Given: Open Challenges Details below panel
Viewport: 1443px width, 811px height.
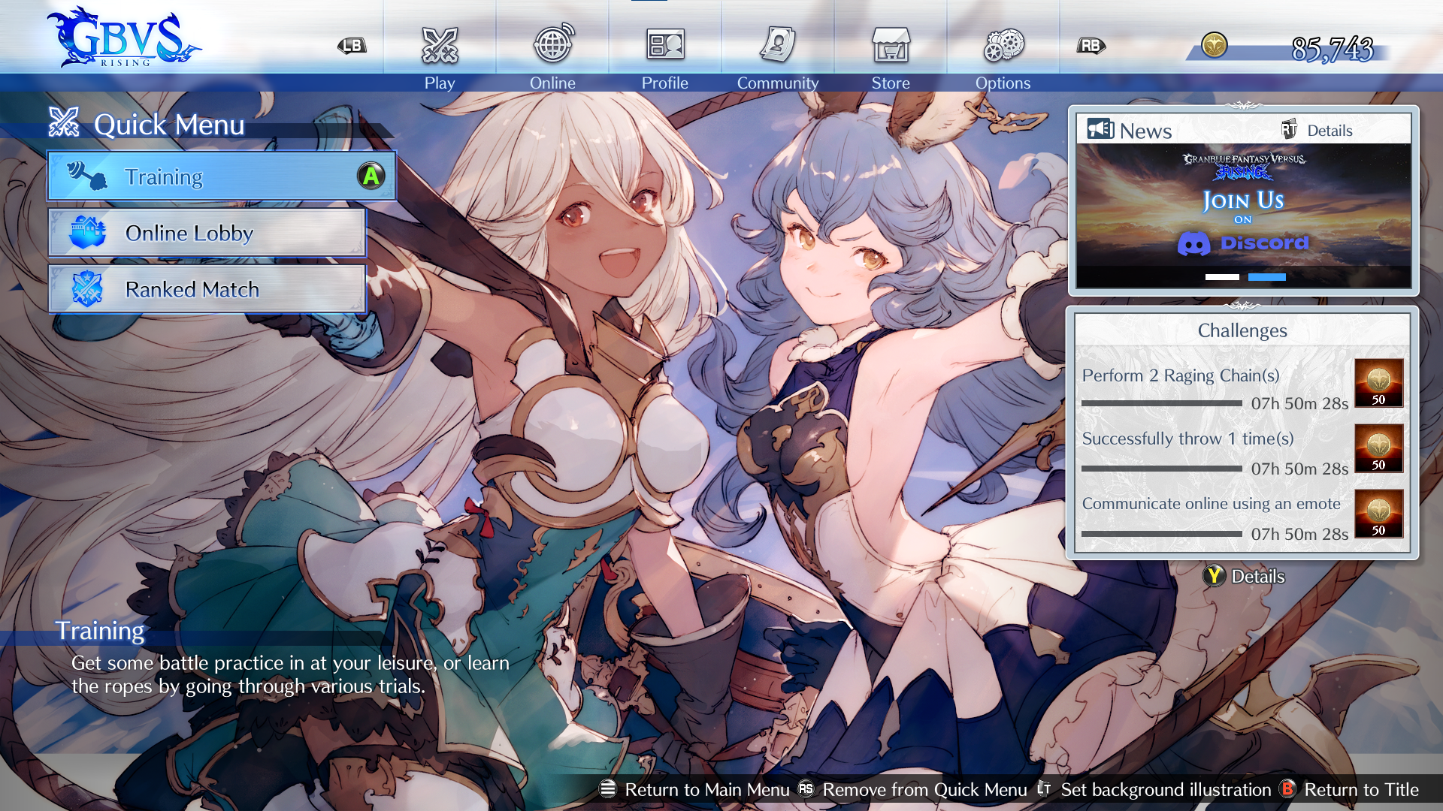Looking at the screenshot, I should click(x=1258, y=577).
